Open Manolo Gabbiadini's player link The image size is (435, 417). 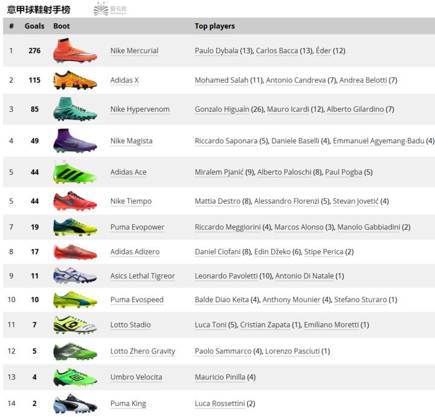369,227
